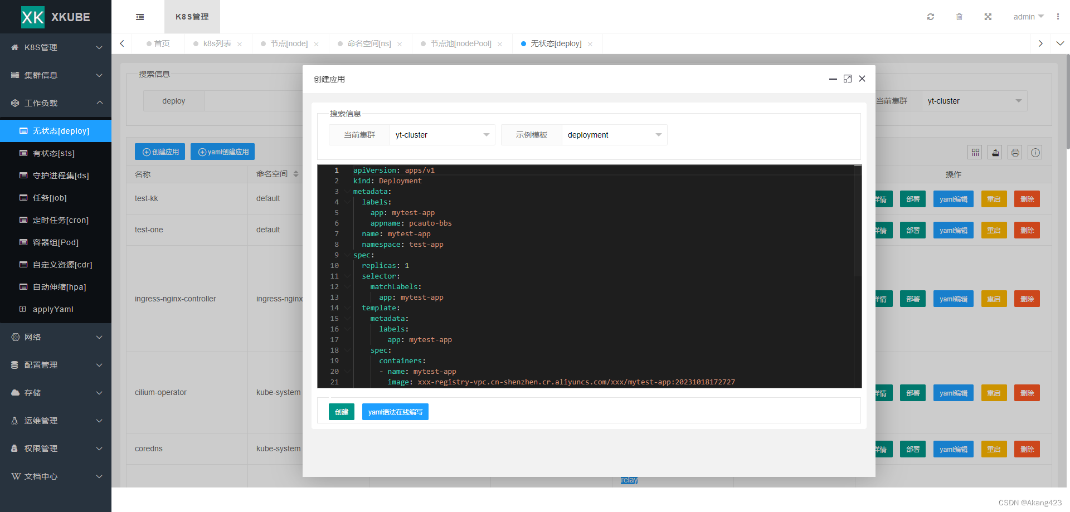Close the k8s列表 tab
The image size is (1070, 512).
[x=240, y=44]
